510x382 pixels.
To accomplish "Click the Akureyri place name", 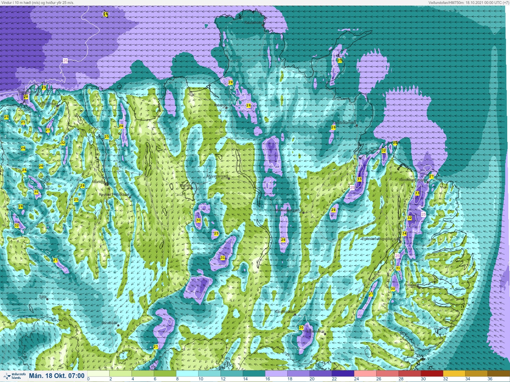I will pos(98,181).
